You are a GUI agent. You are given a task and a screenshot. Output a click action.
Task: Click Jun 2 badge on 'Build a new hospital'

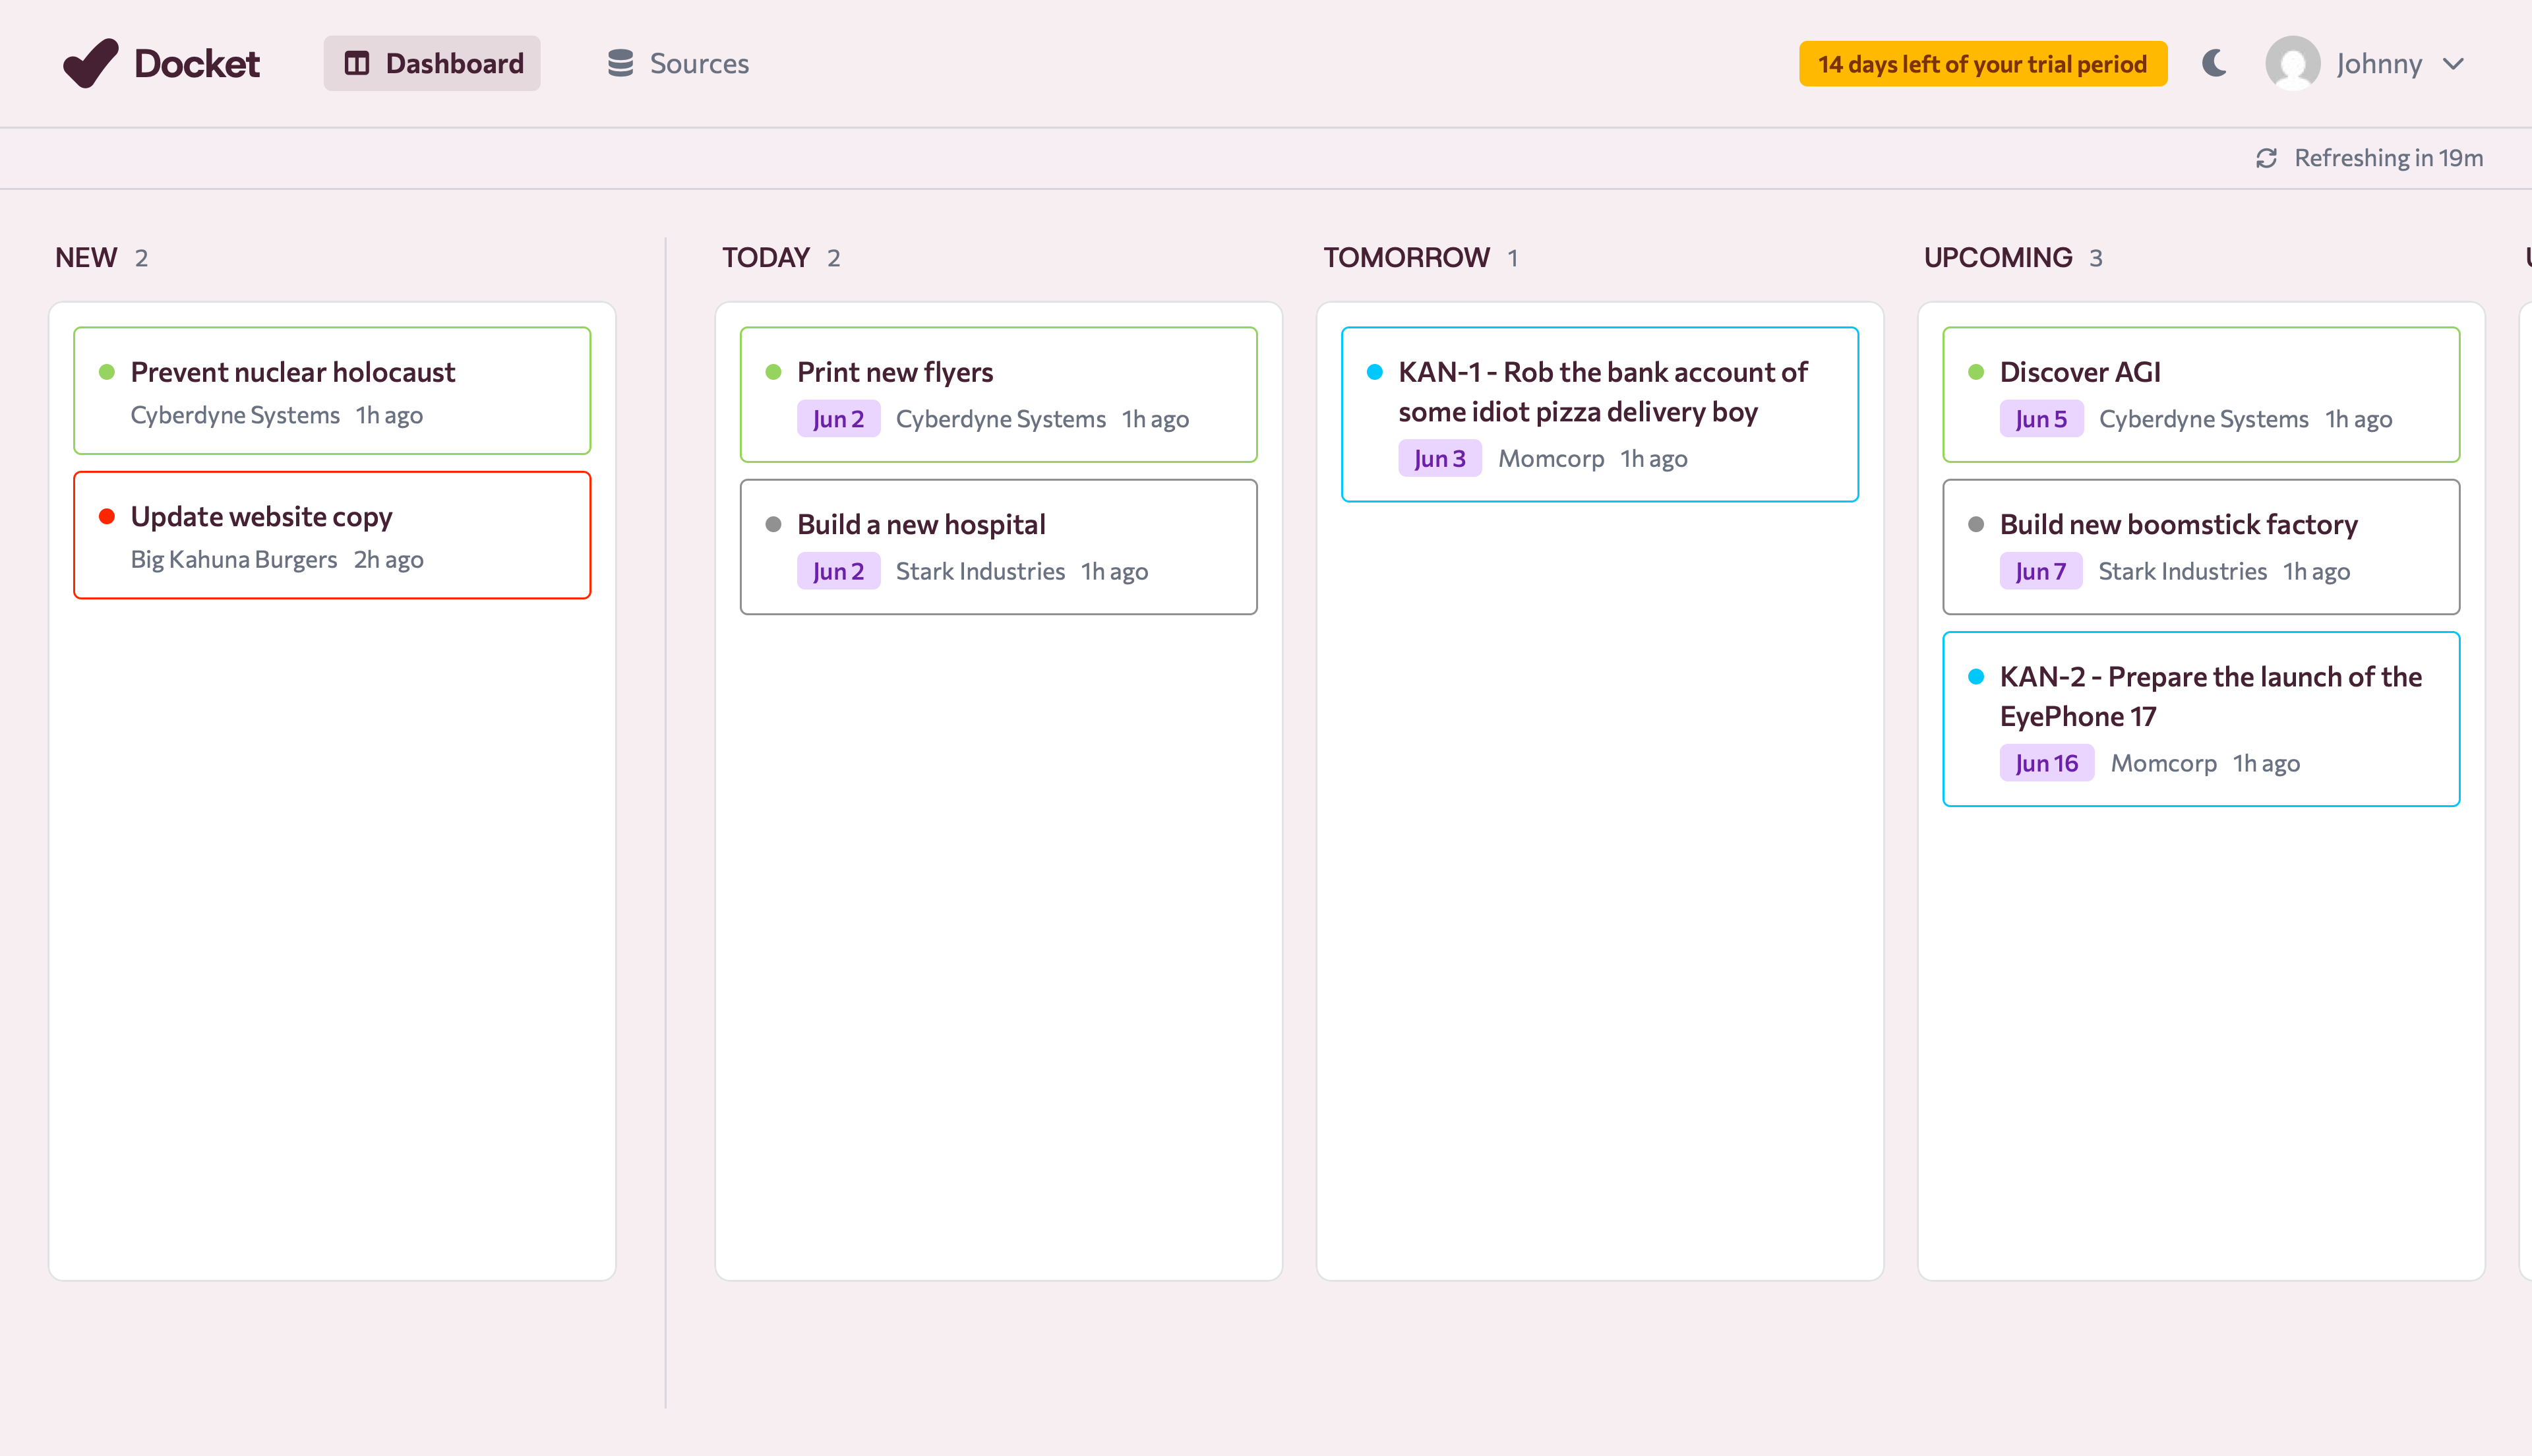tap(837, 571)
